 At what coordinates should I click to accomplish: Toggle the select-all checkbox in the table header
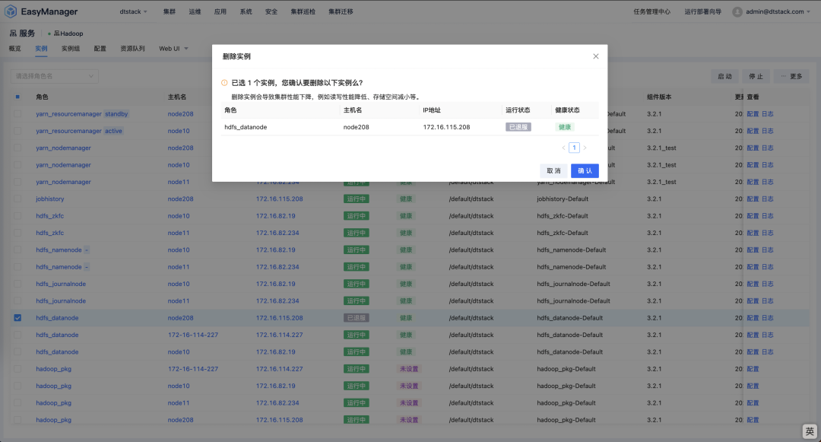tap(17, 97)
